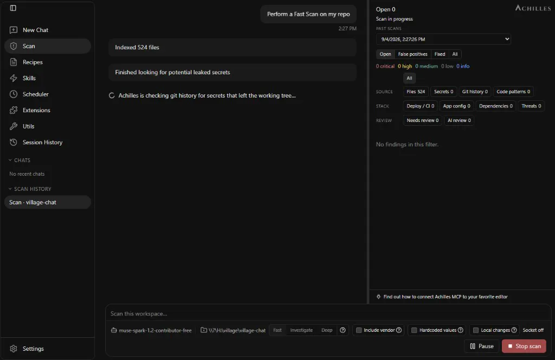This screenshot has height=360, width=555.
Task: Open the Recipes page
Action: (x=48, y=62)
